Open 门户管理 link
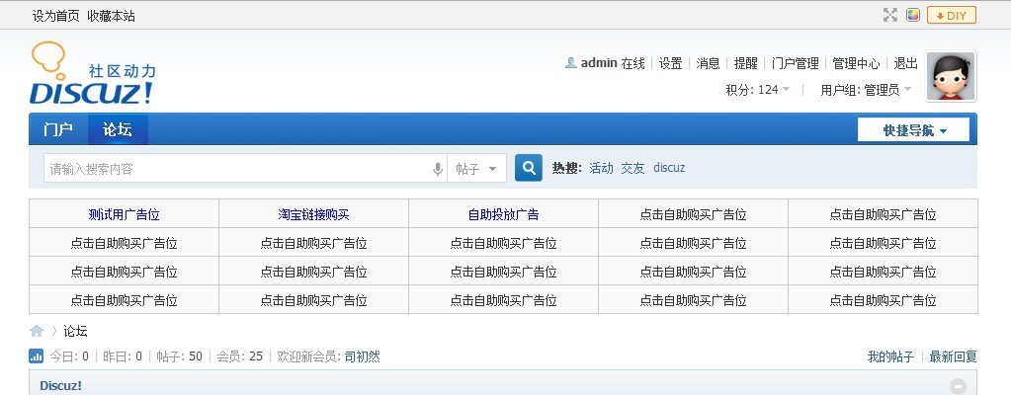 coord(795,63)
